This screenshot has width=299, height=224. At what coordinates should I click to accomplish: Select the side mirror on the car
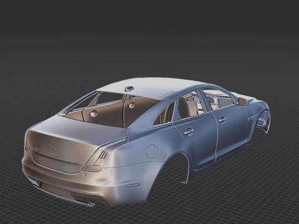[243, 101]
